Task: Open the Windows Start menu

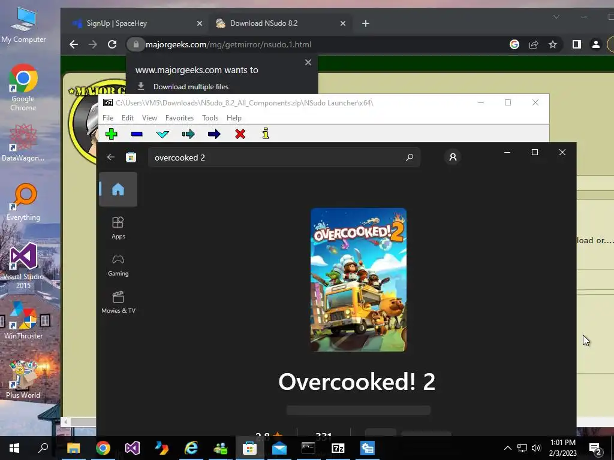Action: coord(14,448)
